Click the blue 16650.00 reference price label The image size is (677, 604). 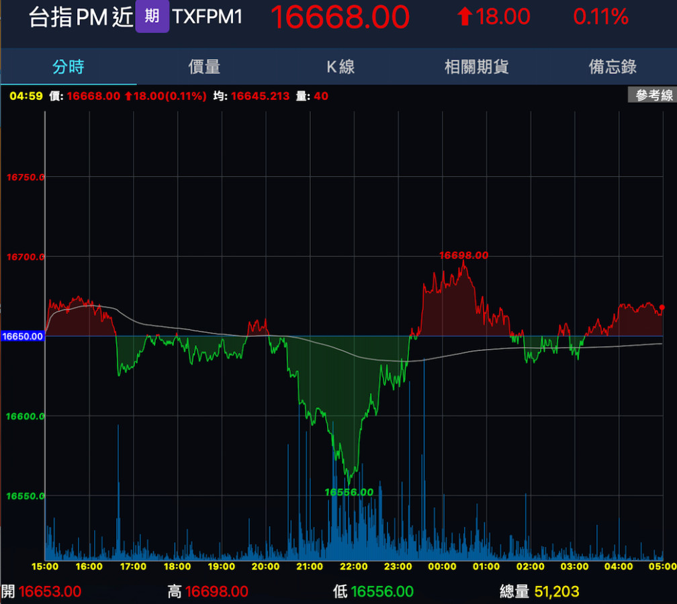23,336
